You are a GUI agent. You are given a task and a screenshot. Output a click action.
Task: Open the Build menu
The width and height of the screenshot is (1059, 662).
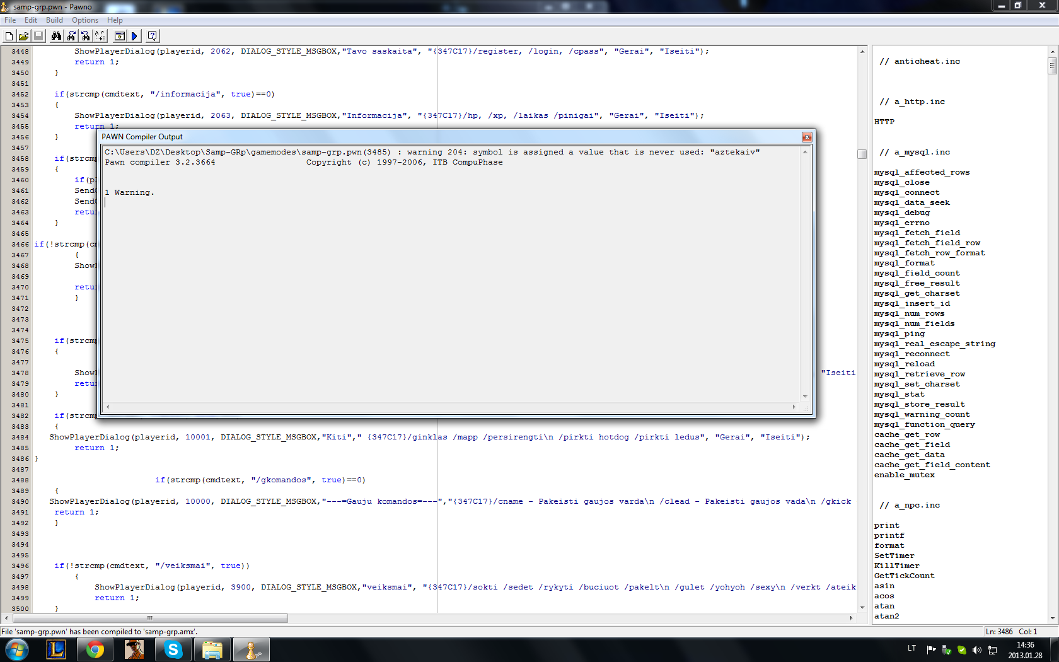[x=54, y=20]
